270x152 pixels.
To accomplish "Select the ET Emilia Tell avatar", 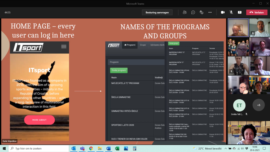I will pyautogui.click(x=239, y=105).
